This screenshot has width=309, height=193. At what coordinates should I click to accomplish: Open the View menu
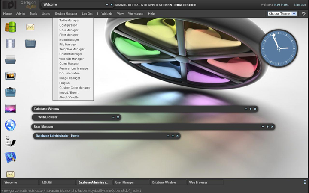pos(121,14)
